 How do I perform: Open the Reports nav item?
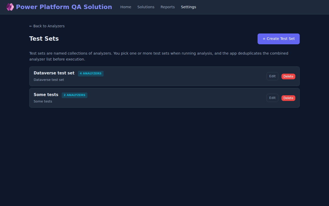point(168,7)
